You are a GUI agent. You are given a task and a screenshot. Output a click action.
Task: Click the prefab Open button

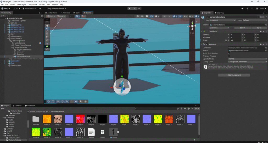(x=259, y=27)
